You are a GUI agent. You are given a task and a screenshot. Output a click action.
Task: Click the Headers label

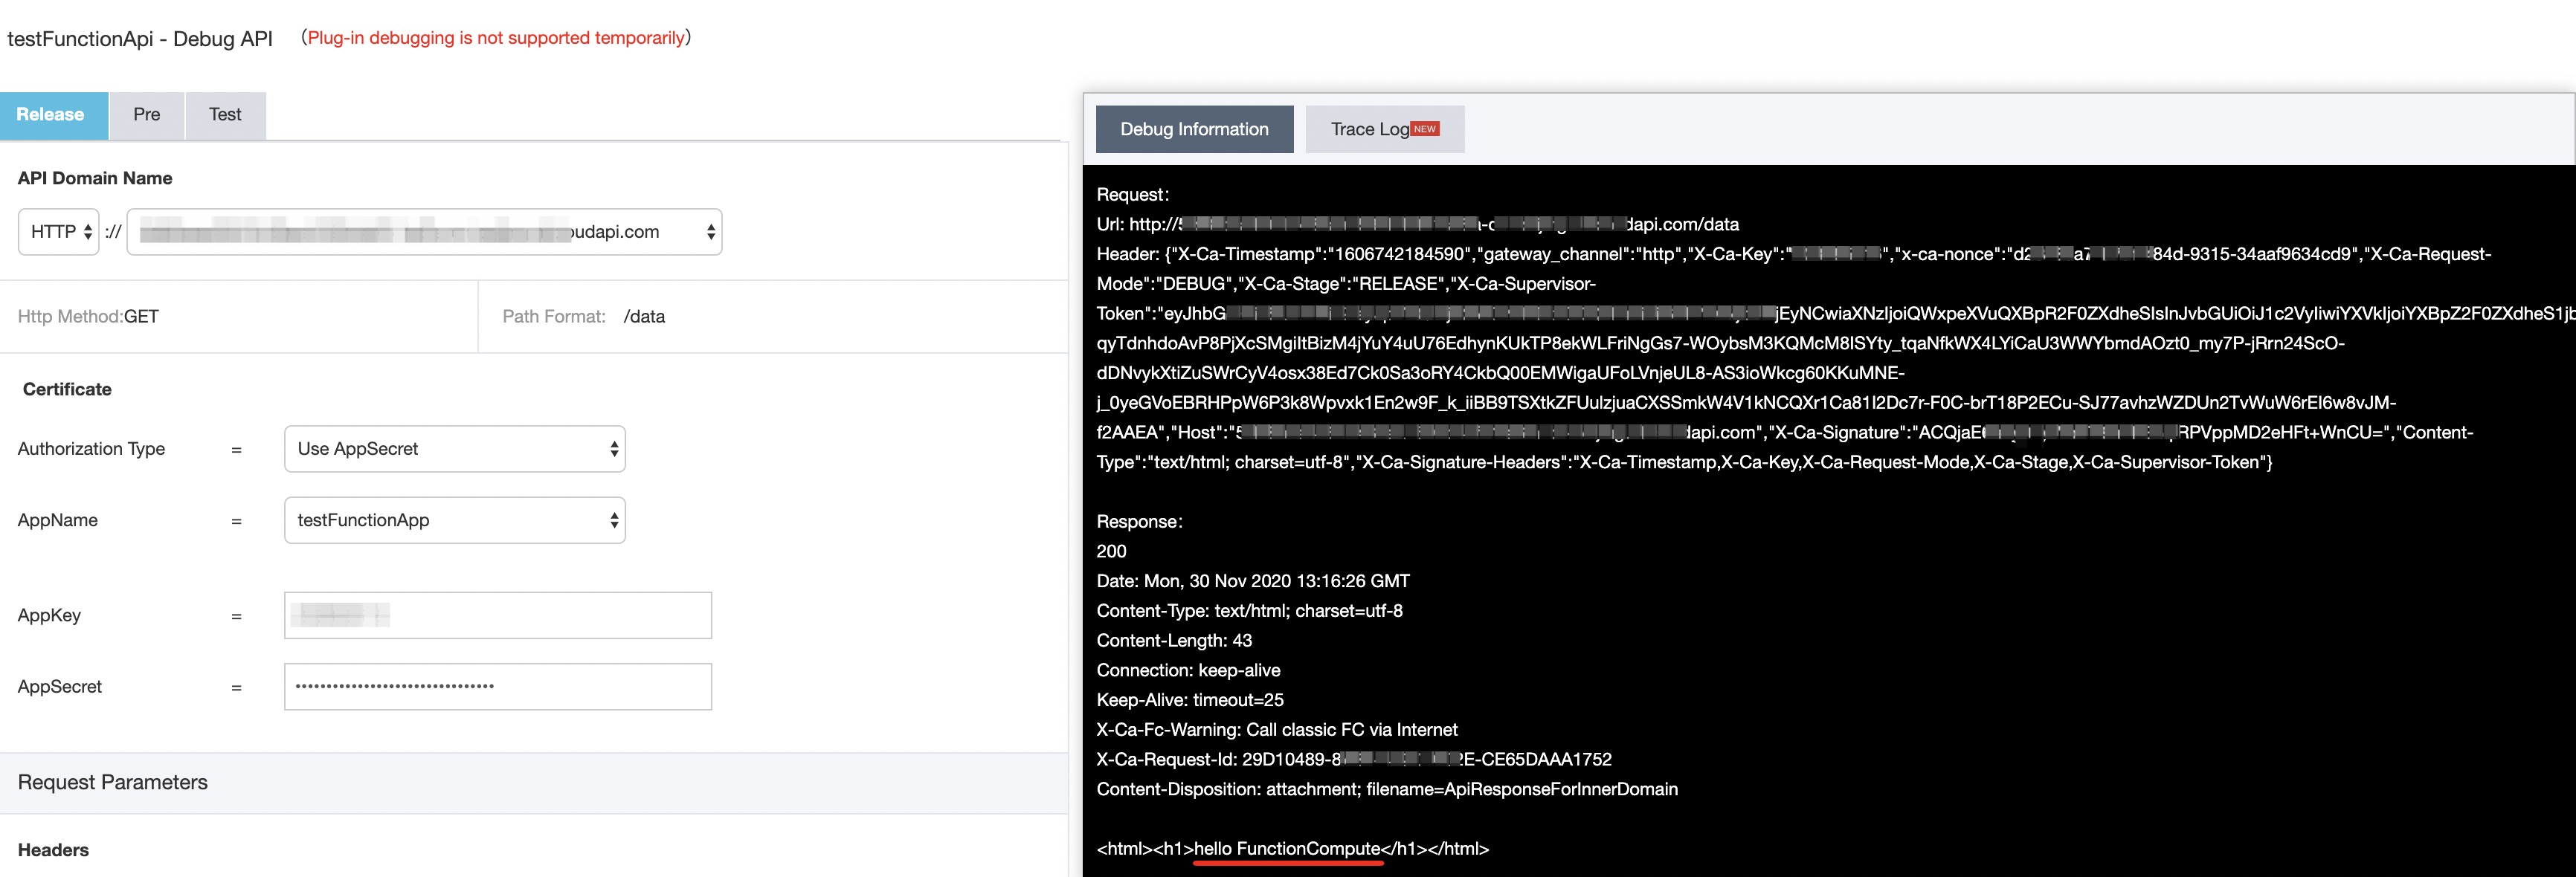53,850
